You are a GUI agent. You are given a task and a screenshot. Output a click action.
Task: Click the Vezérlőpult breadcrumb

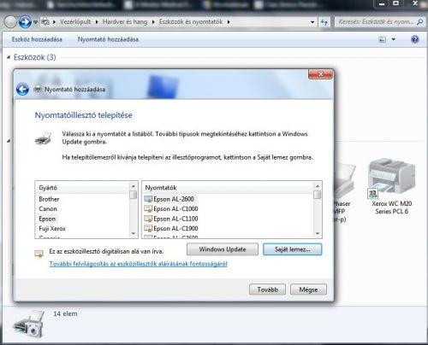[x=75, y=22]
